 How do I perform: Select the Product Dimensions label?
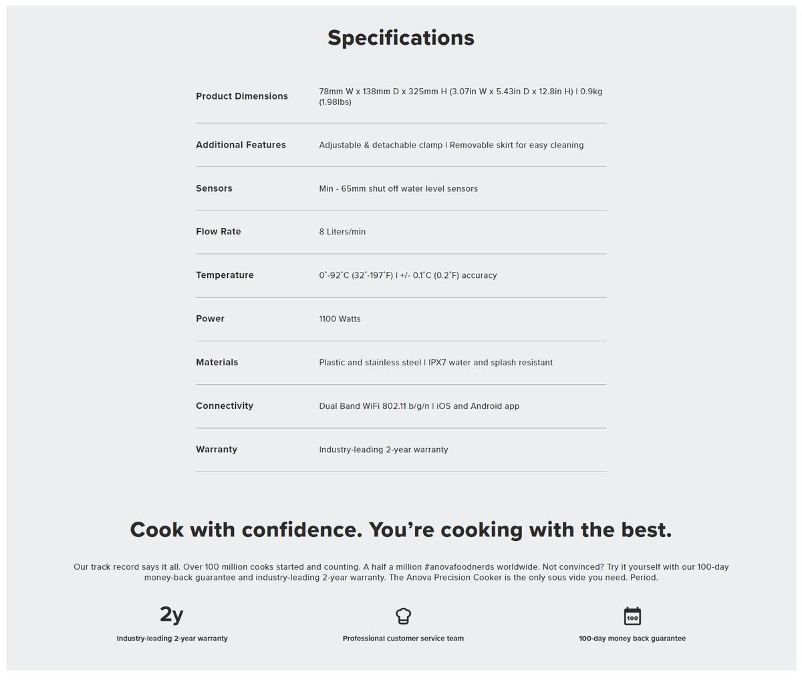(x=242, y=96)
